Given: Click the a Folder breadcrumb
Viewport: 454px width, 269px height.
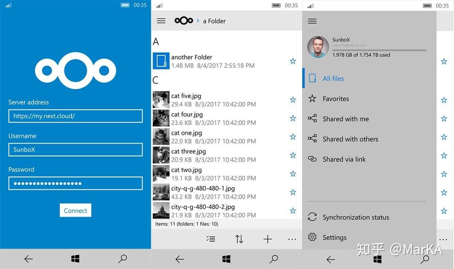Looking at the screenshot, I should coord(214,21).
